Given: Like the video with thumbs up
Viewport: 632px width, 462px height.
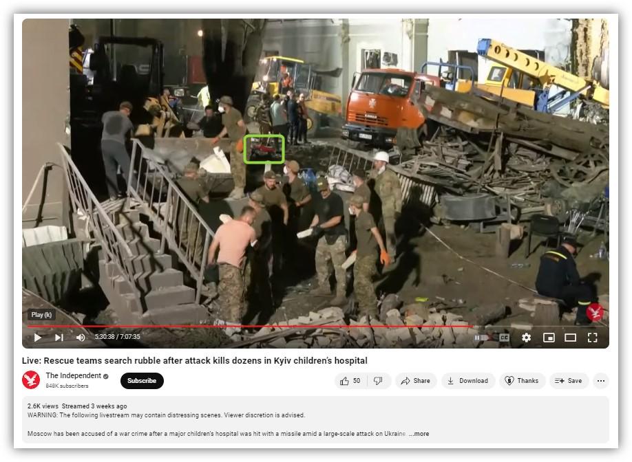Looking at the screenshot, I should [350, 381].
